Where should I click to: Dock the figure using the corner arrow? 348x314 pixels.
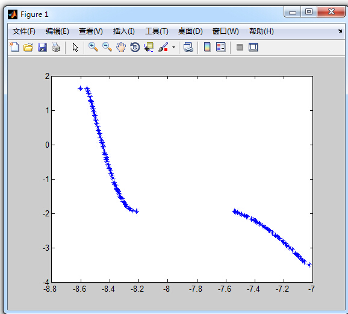click(x=340, y=31)
